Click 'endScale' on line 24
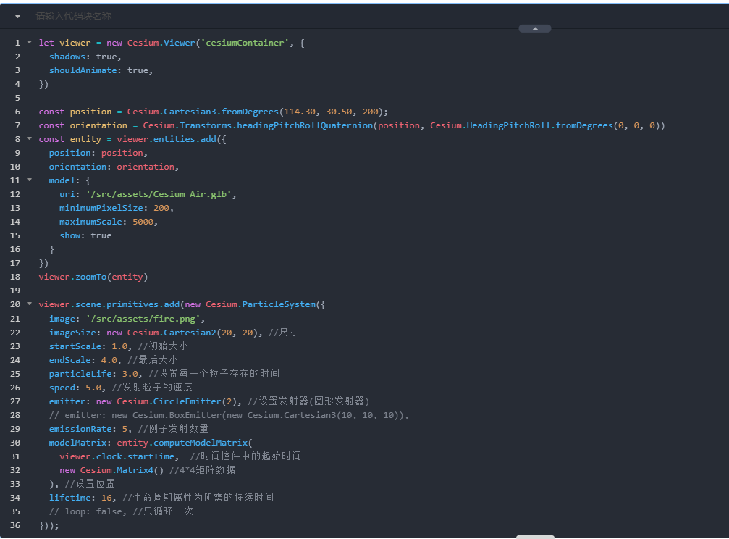The width and height of the screenshot is (729, 539). [x=69, y=360]
